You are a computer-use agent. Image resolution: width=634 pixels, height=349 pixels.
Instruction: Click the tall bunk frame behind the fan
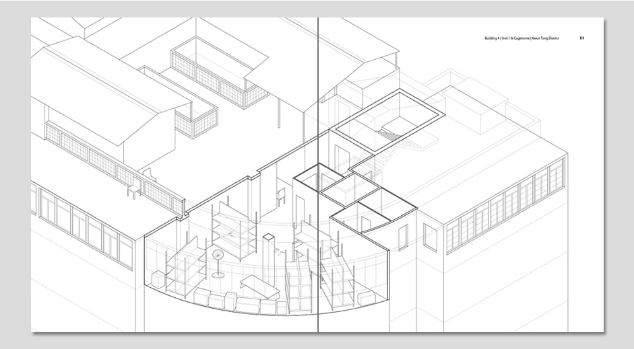(232, 229)
